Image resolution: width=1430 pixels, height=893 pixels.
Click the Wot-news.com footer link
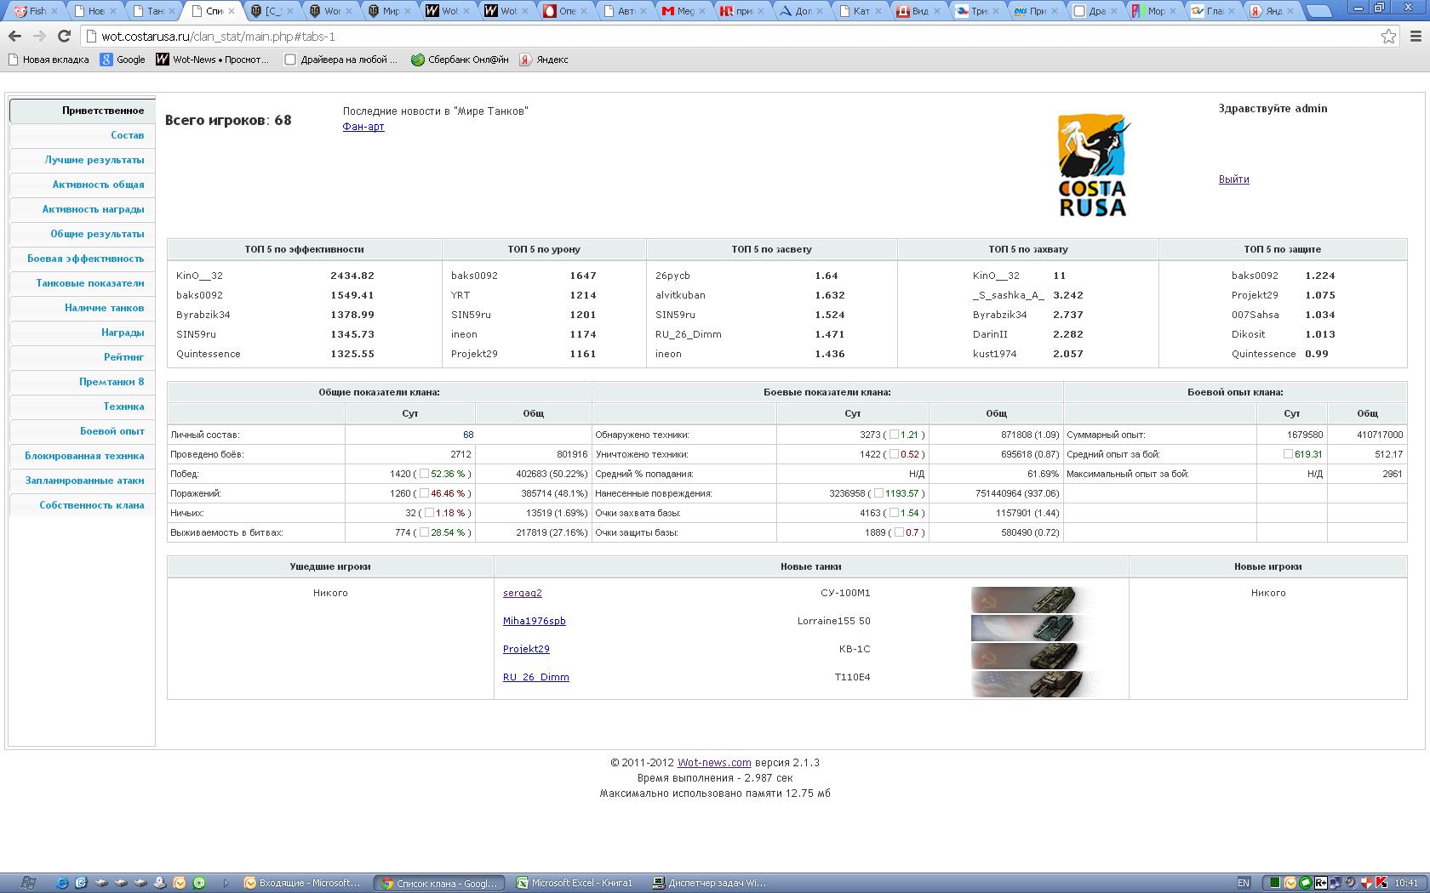pyautogui.click(x=713, y=763)
